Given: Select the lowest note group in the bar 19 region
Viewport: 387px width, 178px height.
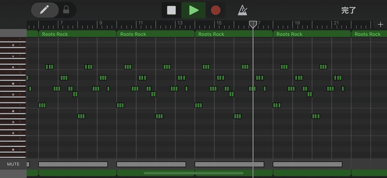Looking at the screenshot, I should click(316, 116).
